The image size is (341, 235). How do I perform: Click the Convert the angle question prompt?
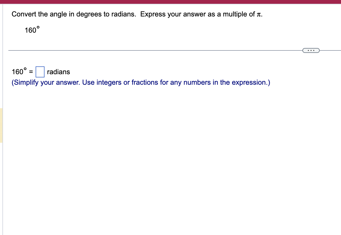click(108, 14)
